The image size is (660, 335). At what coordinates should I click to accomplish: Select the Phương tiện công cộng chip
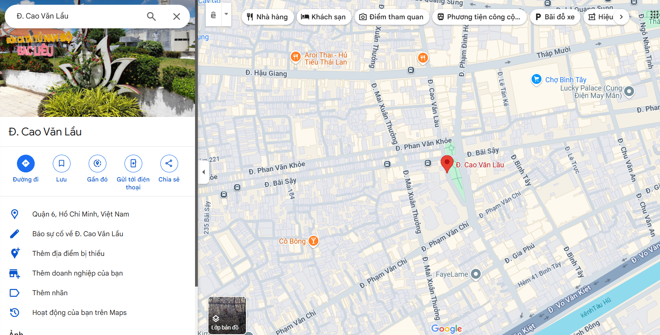coord(479,17)
